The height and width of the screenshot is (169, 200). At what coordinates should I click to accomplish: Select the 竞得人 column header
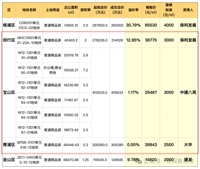(188, 10)
